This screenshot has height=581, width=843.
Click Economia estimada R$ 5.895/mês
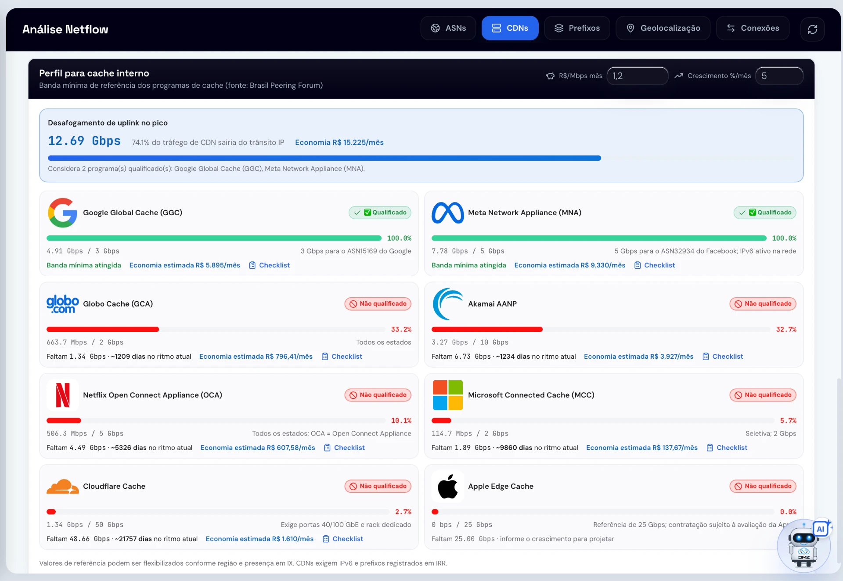click(x=185, y=265)
